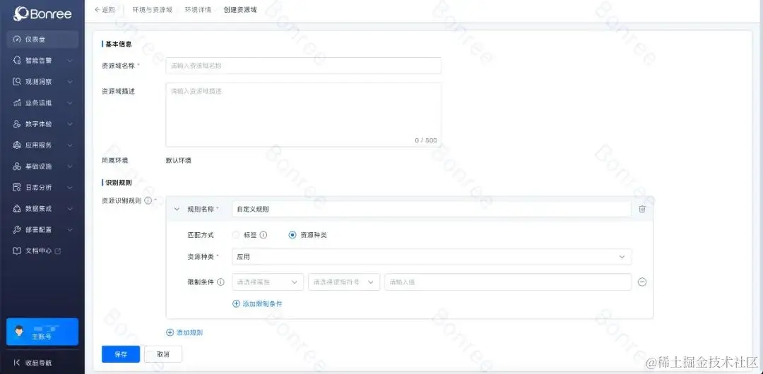Open the 仪表盘 menu item
Viewport: 763px width, 374px height.
(42, 40)
